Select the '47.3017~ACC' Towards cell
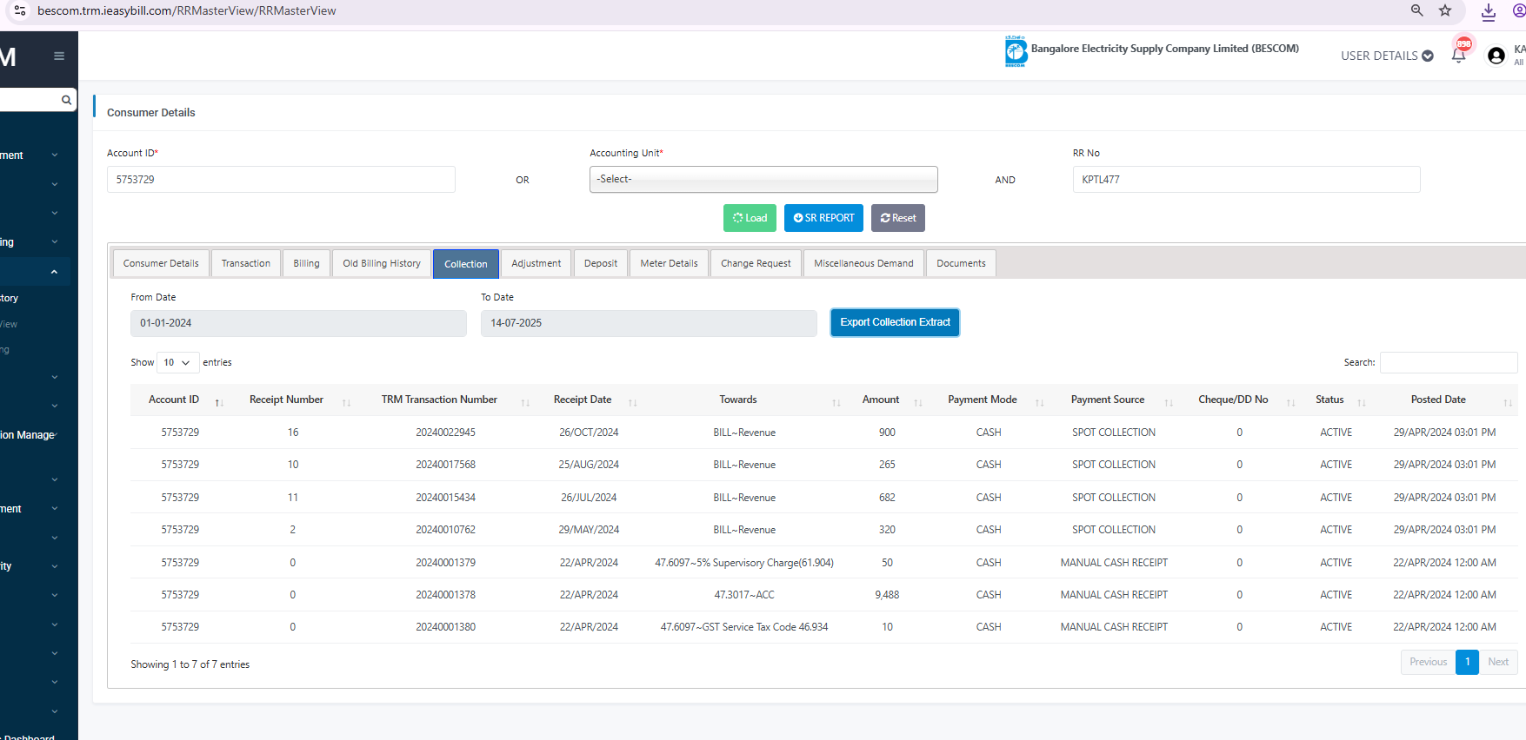Image resolution: width=1526 pixels, height=740 pixels. [744, 595]
